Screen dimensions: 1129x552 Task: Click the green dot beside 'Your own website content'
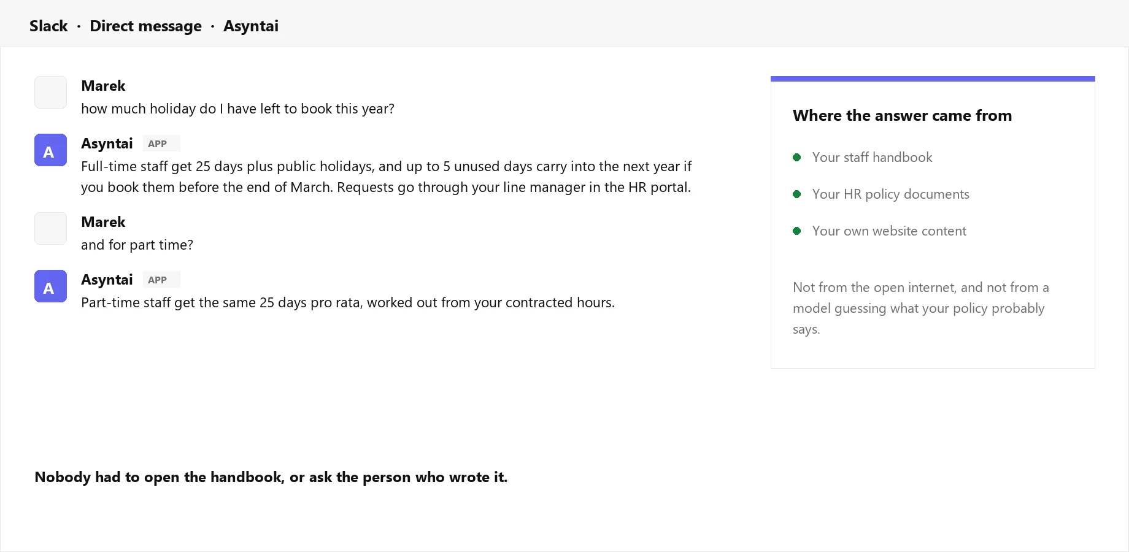tap(797, 231)
